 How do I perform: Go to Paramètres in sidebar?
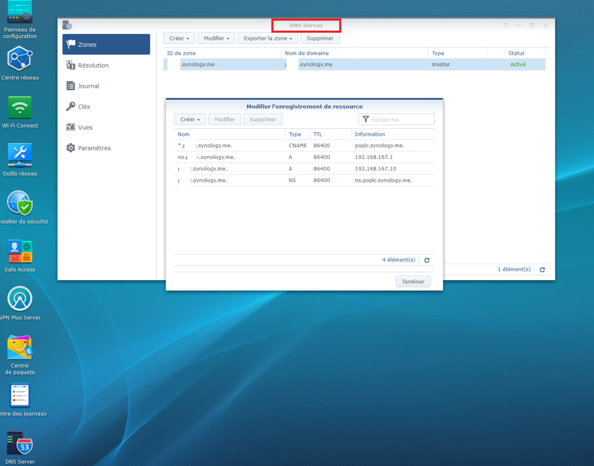click(x=94, y=148)
